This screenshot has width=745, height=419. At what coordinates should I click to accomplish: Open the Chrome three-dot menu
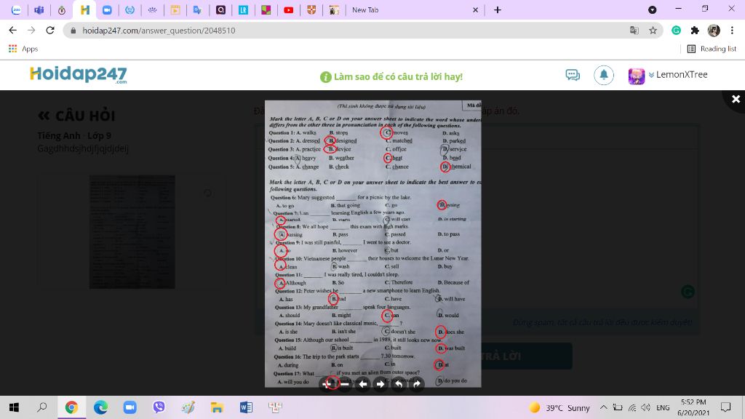[x=732, y=31]
